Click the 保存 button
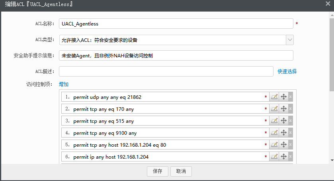Image resolution: width=334 pixels, height=181 pixels. (x=158, y=171)
